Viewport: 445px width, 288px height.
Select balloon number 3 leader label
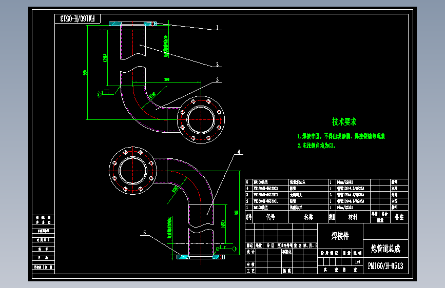pyautogui.click(x=218, y=80)
